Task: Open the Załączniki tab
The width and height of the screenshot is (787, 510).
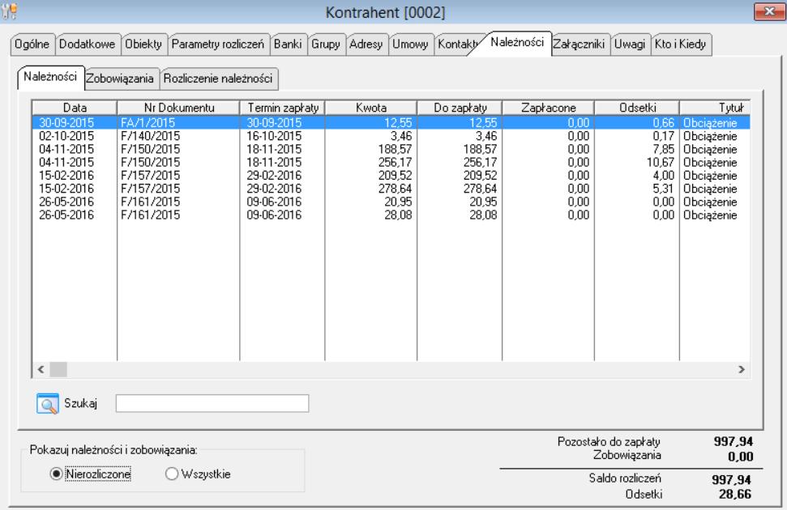Action: (579, 45)
